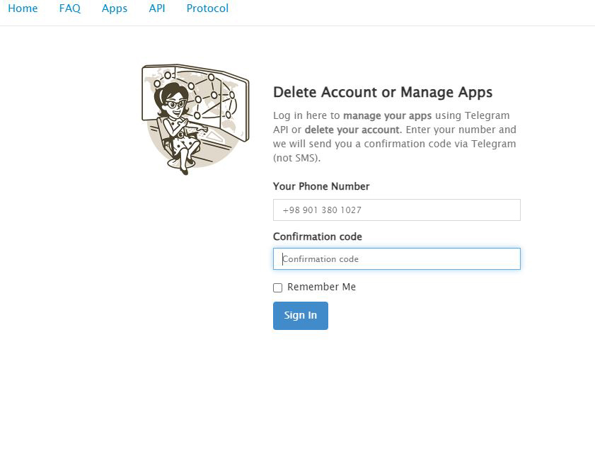Screen dimensions: 595x456
Task: Select the API navigation link
Action: click(157, 8)
